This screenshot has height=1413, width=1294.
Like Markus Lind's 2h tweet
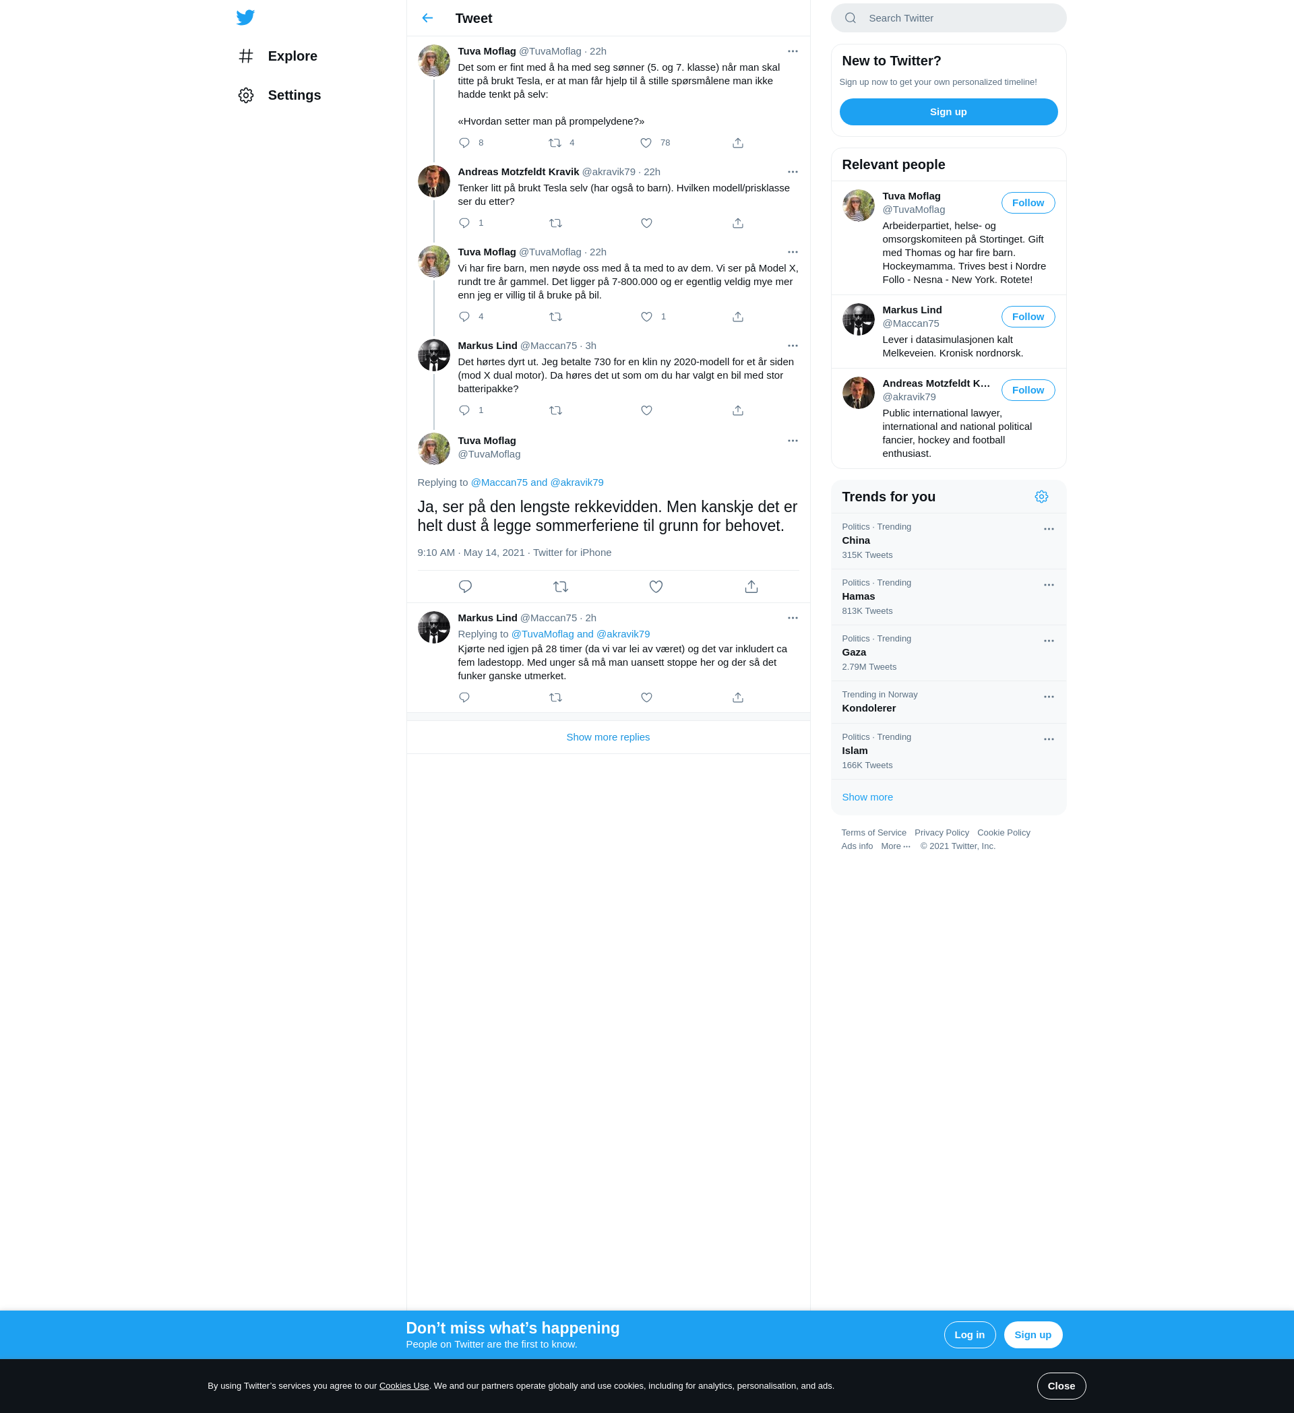pos(646,697)
